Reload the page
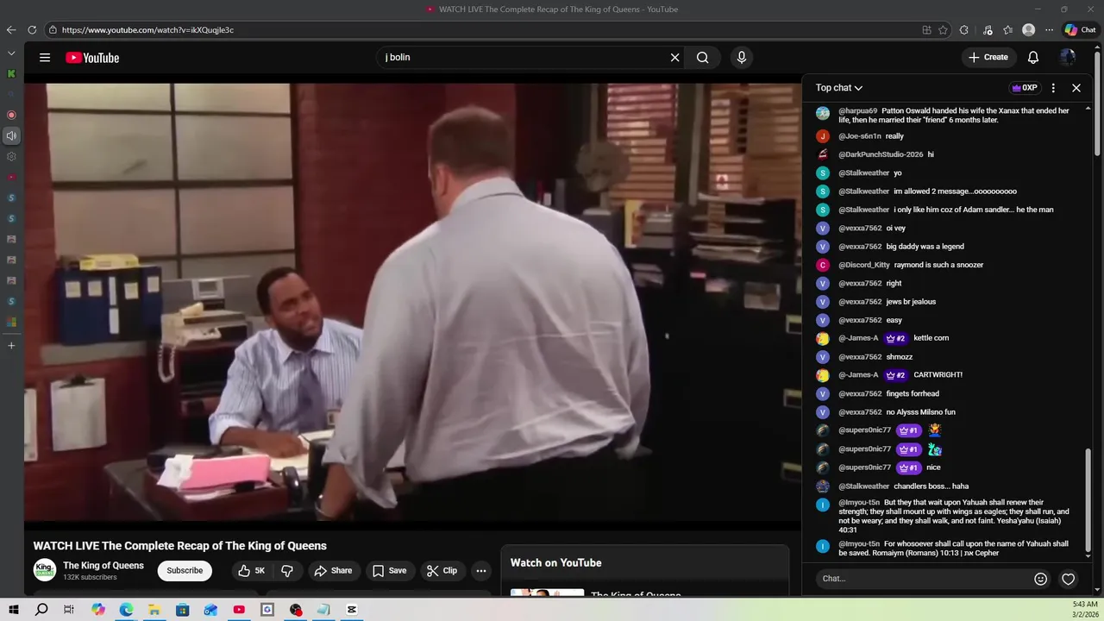Screen dimensions: 1104x621 pyautogui.click(x=32, y=29)
